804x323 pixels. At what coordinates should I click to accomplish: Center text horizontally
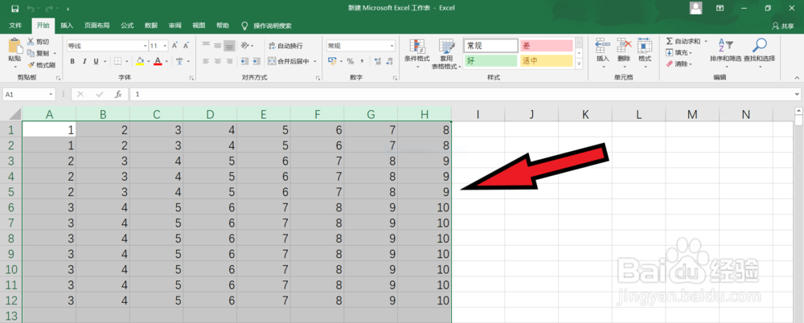click(217, 62)
